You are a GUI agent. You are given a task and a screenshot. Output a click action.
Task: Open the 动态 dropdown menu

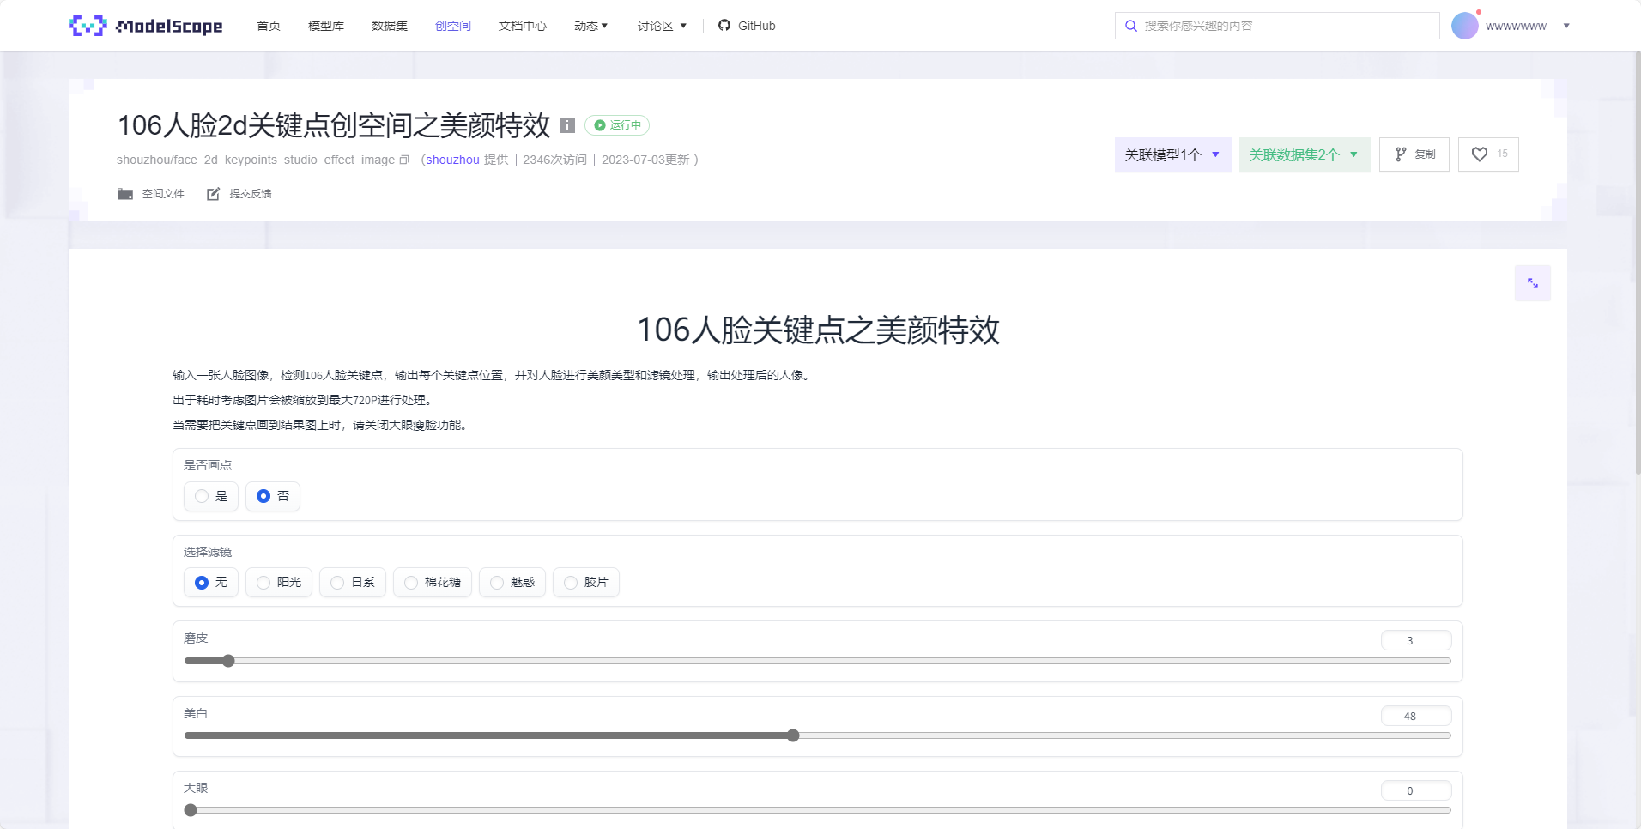[x=590, y=26]
